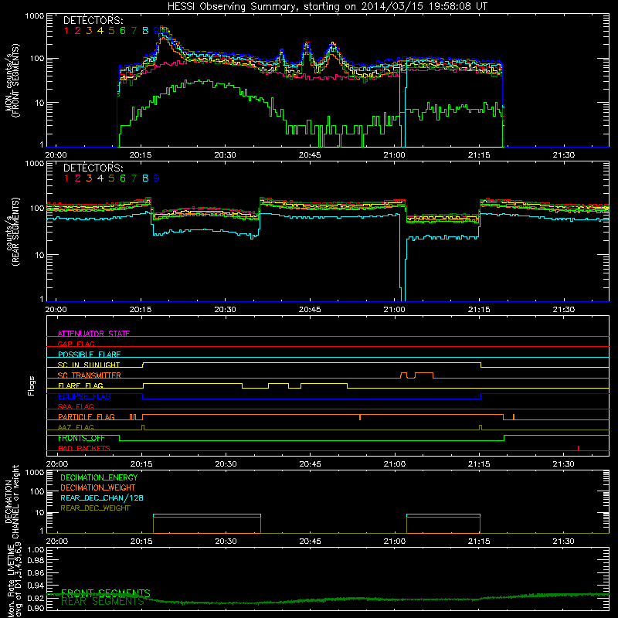
Task: Click the ATTENUATOR_STATE flag label
Action: coord(93,334)
